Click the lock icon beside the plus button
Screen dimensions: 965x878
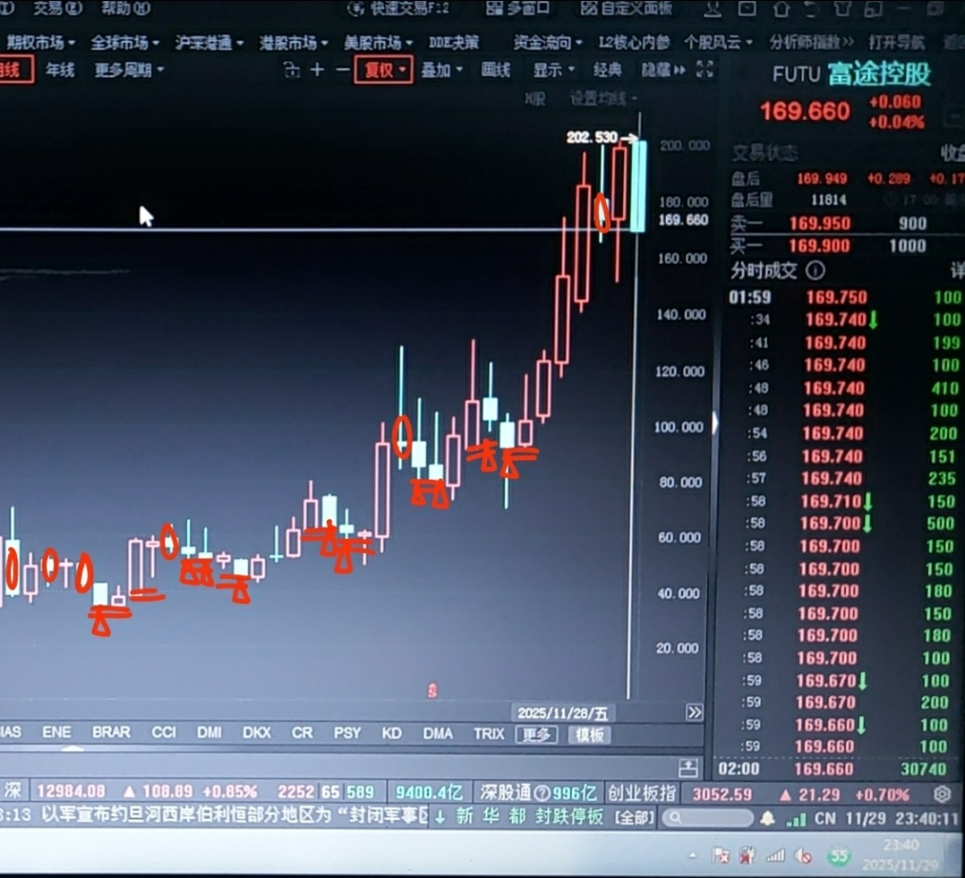click(x=292, y=70)
